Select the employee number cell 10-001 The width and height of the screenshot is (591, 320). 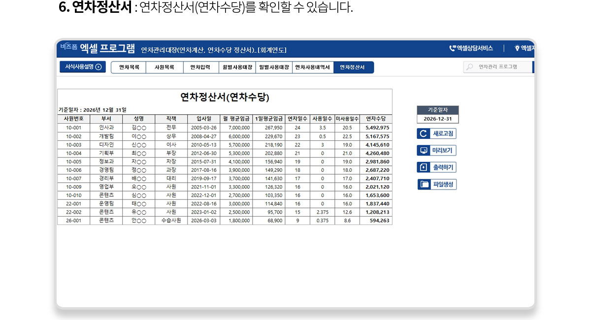[73, 128]
